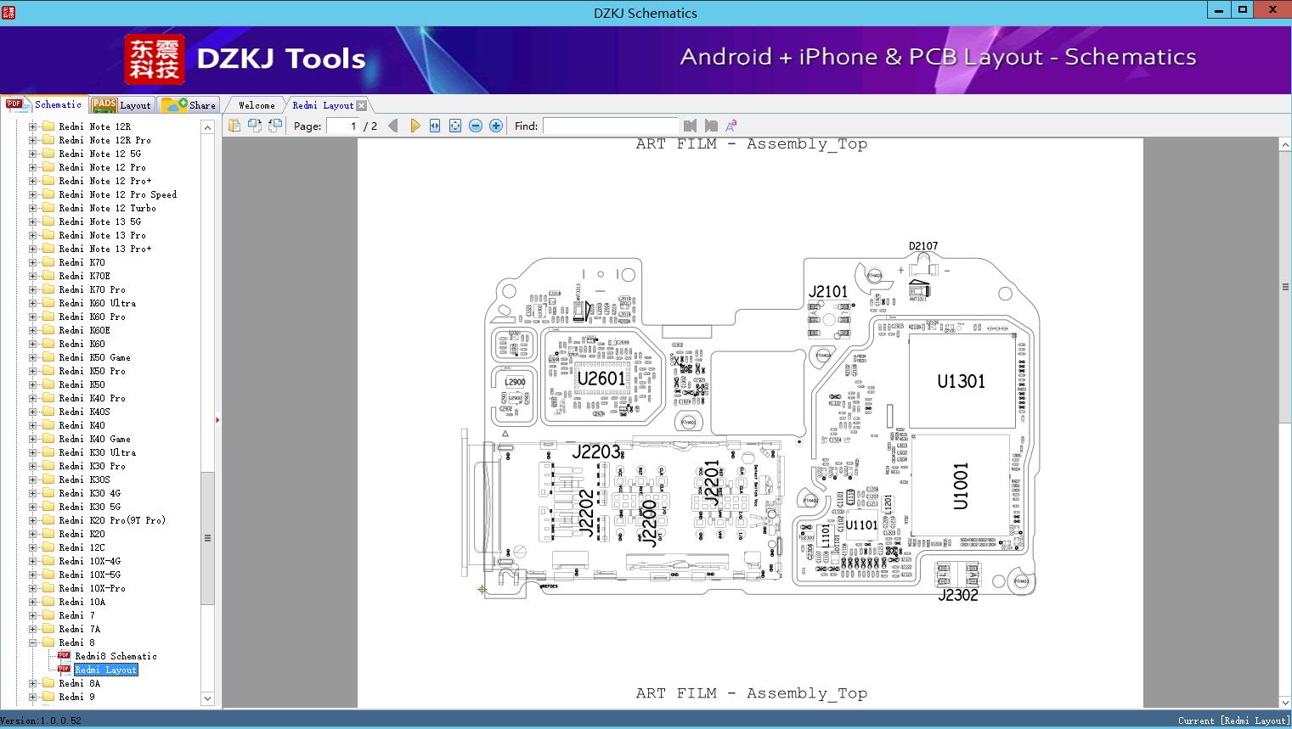Go to the next page arrow

(x=415, y=126)
